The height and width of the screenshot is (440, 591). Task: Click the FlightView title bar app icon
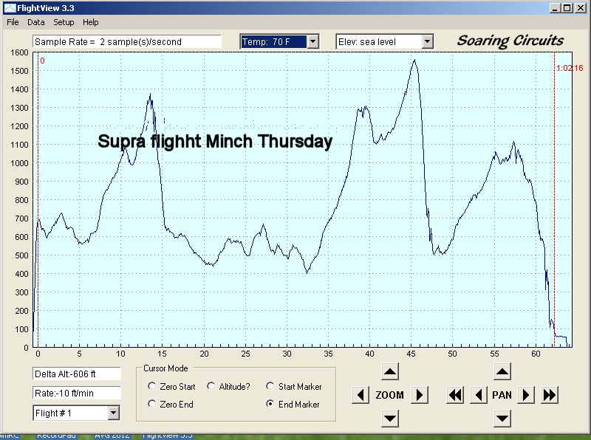tap(10, 8)
